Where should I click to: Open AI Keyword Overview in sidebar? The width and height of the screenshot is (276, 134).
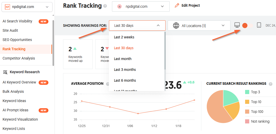[19, 82]
